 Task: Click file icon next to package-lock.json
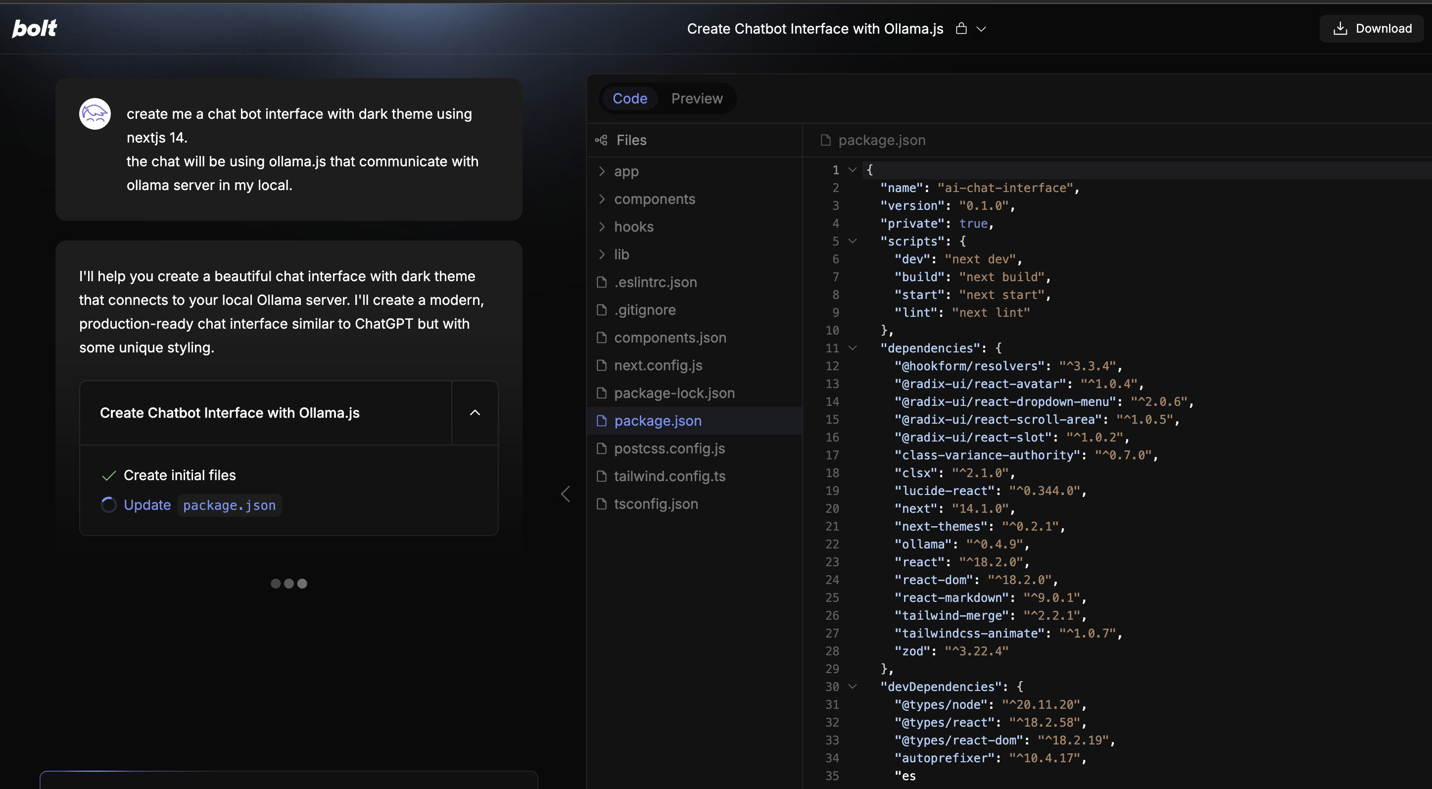tap(601, 393)
